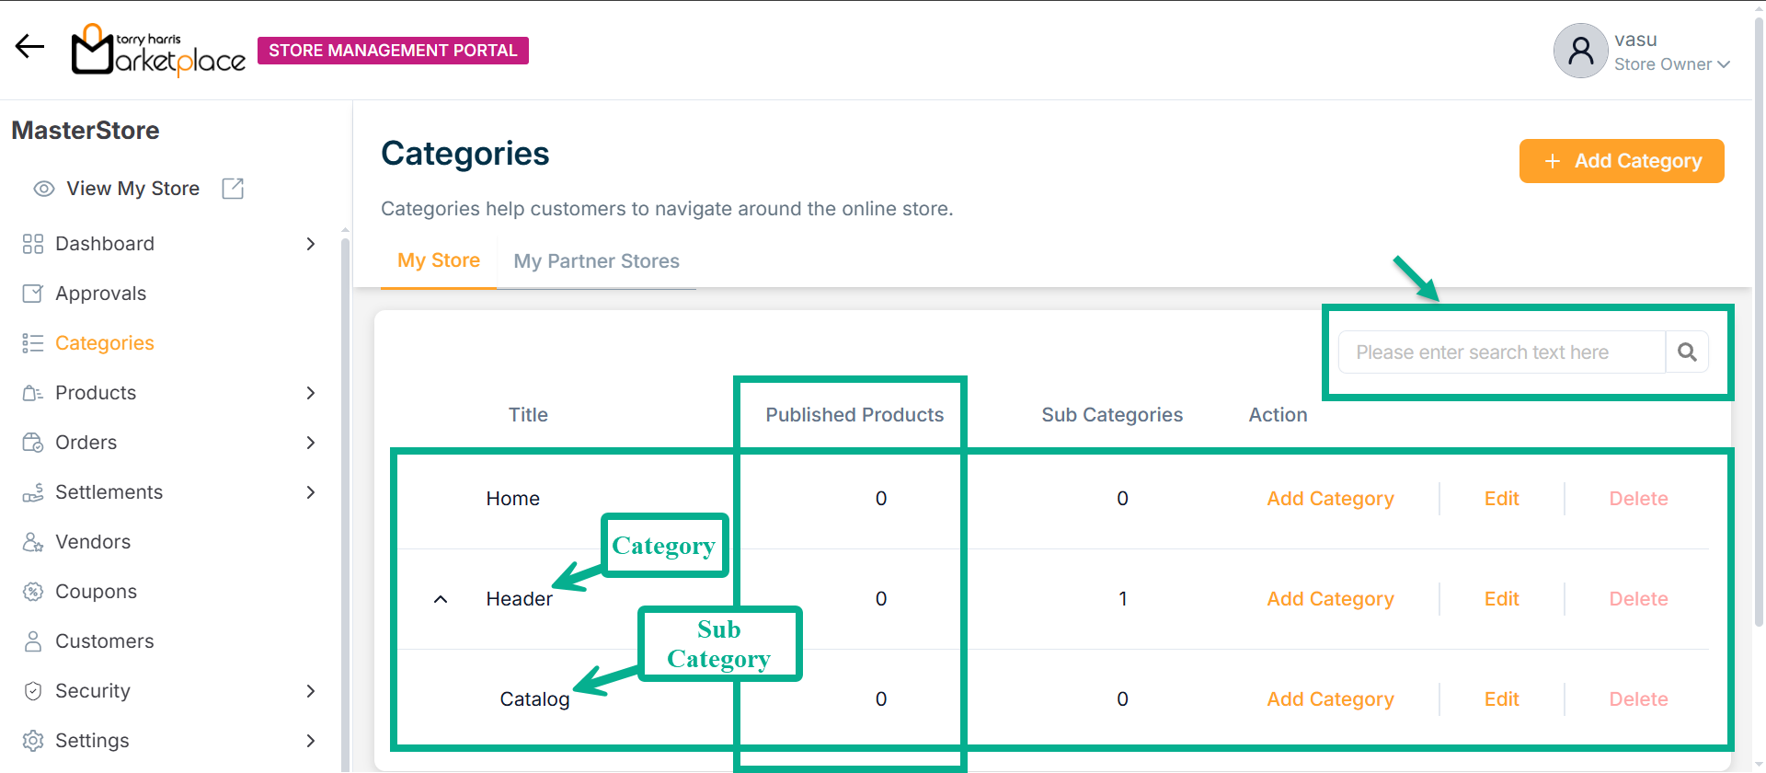This screenshot has height=773, width=1766.
Task: Click the user avatar icon
Action: pos(1580,51)
